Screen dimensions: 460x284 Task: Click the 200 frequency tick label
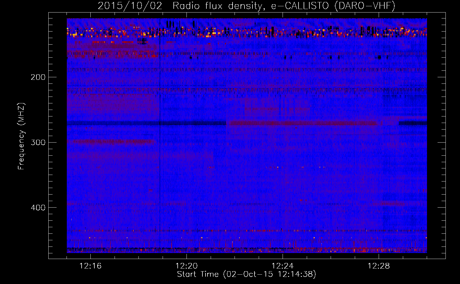[38, 77]
